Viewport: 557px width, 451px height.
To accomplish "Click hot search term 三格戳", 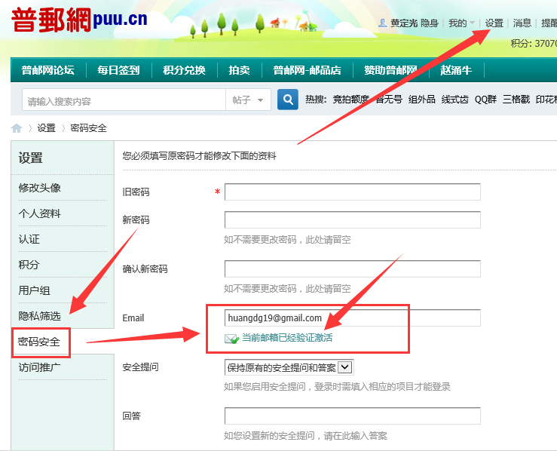I will [516, 100].
